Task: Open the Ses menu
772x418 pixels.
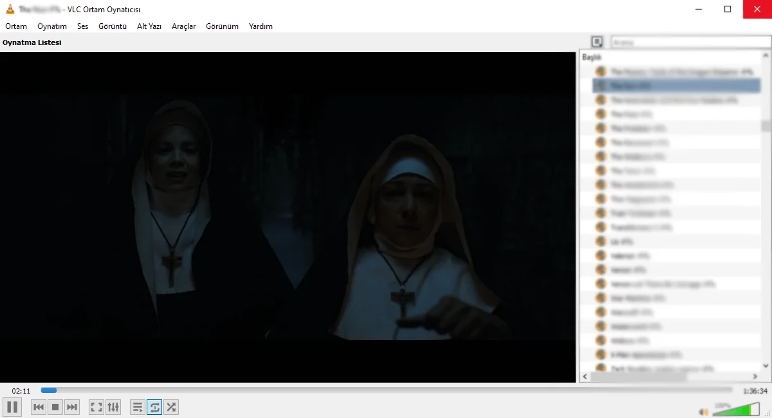Action: click(82, 26)
